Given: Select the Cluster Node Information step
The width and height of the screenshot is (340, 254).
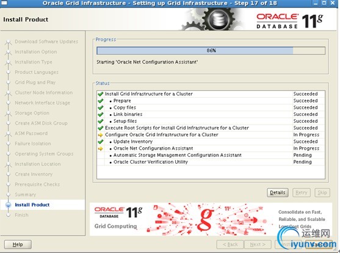Looking at the screenshot, I should [44, 93].
